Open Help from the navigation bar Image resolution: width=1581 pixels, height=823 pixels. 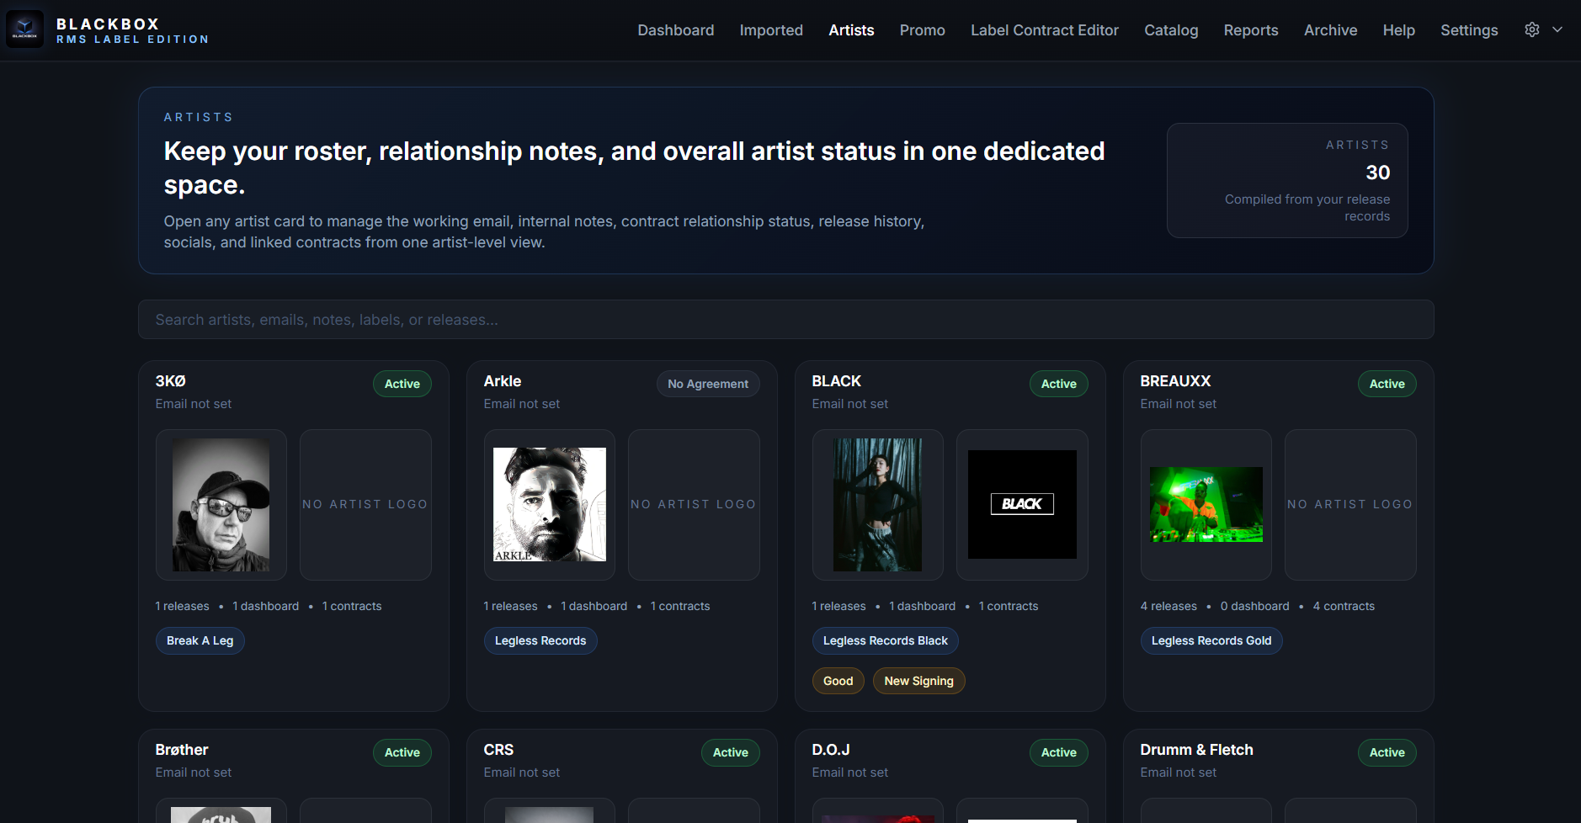point(1398,29)
